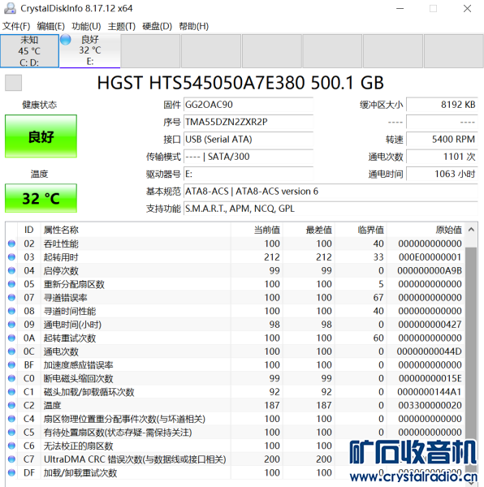
Task: Click the gray square button beside disk title
Action: point(13,83)
